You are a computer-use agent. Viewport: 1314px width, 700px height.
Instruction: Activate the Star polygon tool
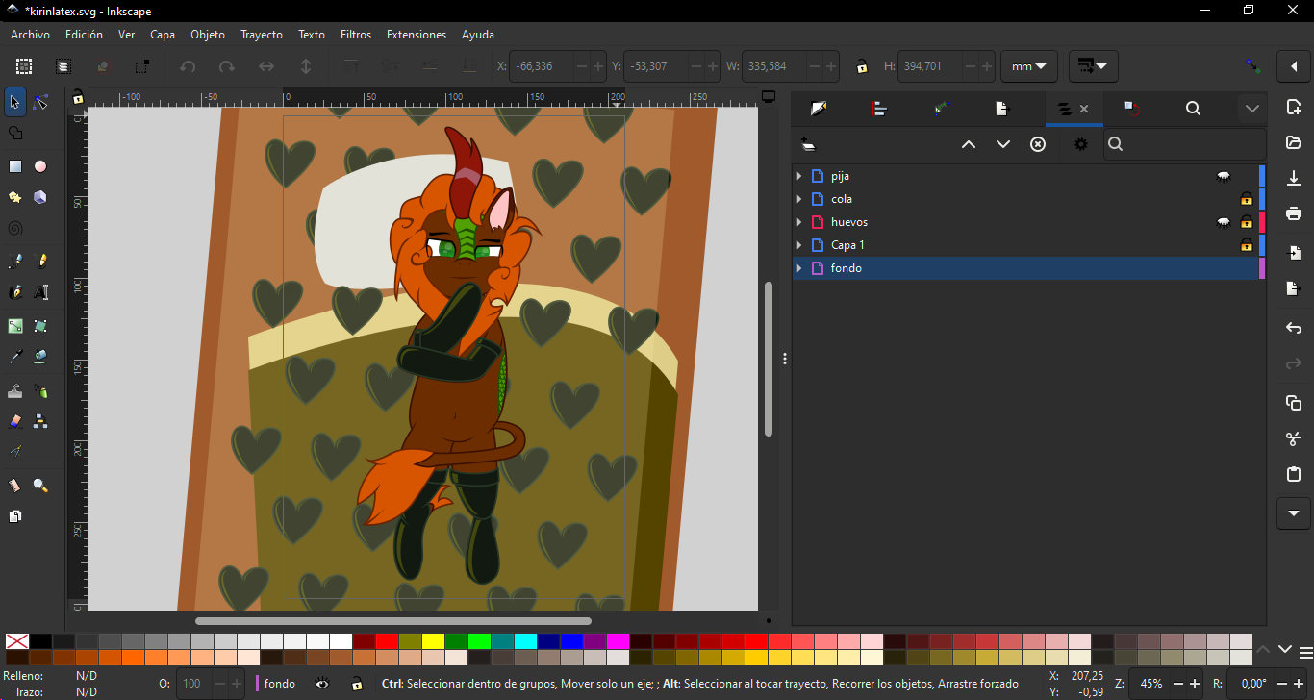[x=15, y=197]
